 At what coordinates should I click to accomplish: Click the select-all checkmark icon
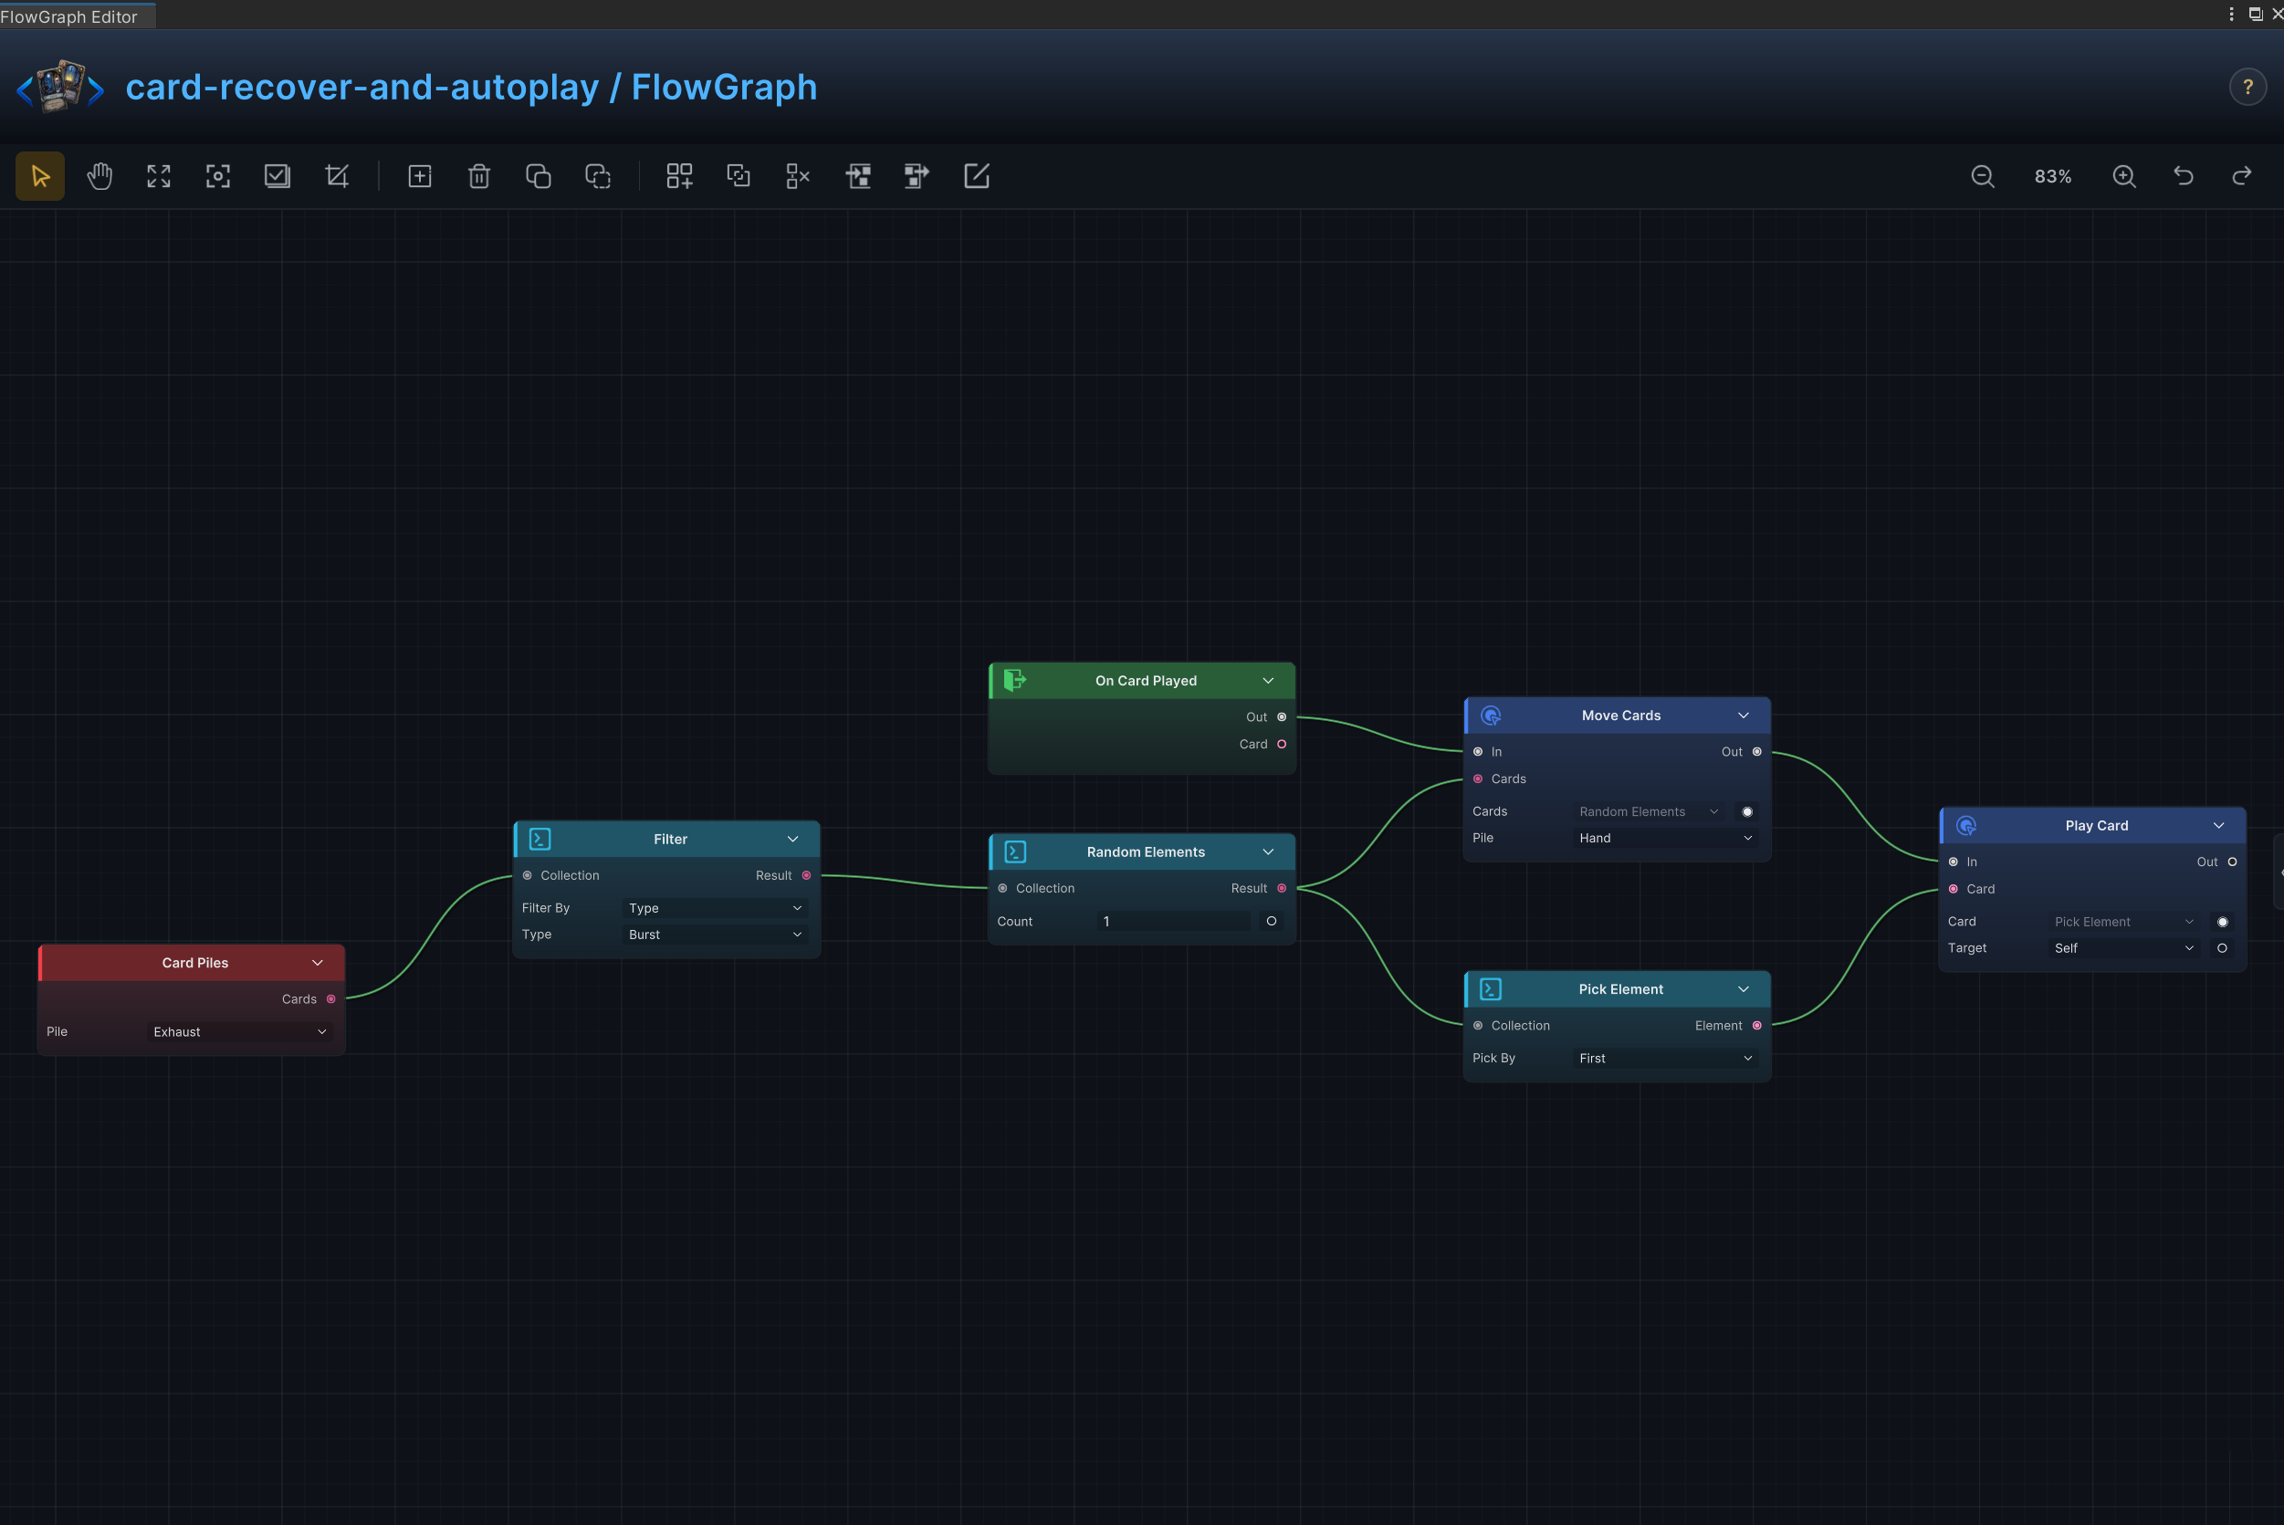pos(278,176)
